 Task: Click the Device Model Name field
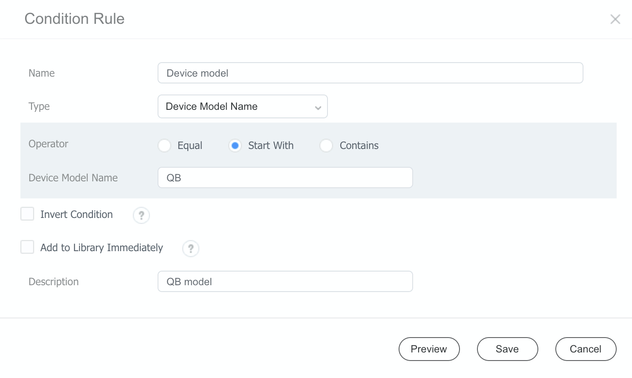point(285,178)
